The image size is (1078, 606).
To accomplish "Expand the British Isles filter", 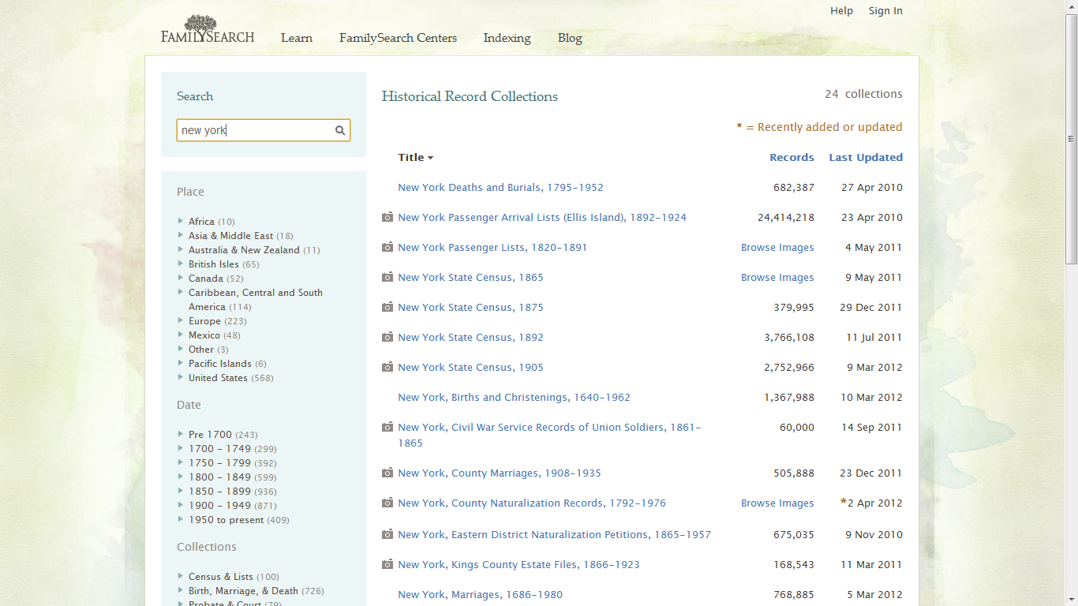I will click(x=181, y=264).
